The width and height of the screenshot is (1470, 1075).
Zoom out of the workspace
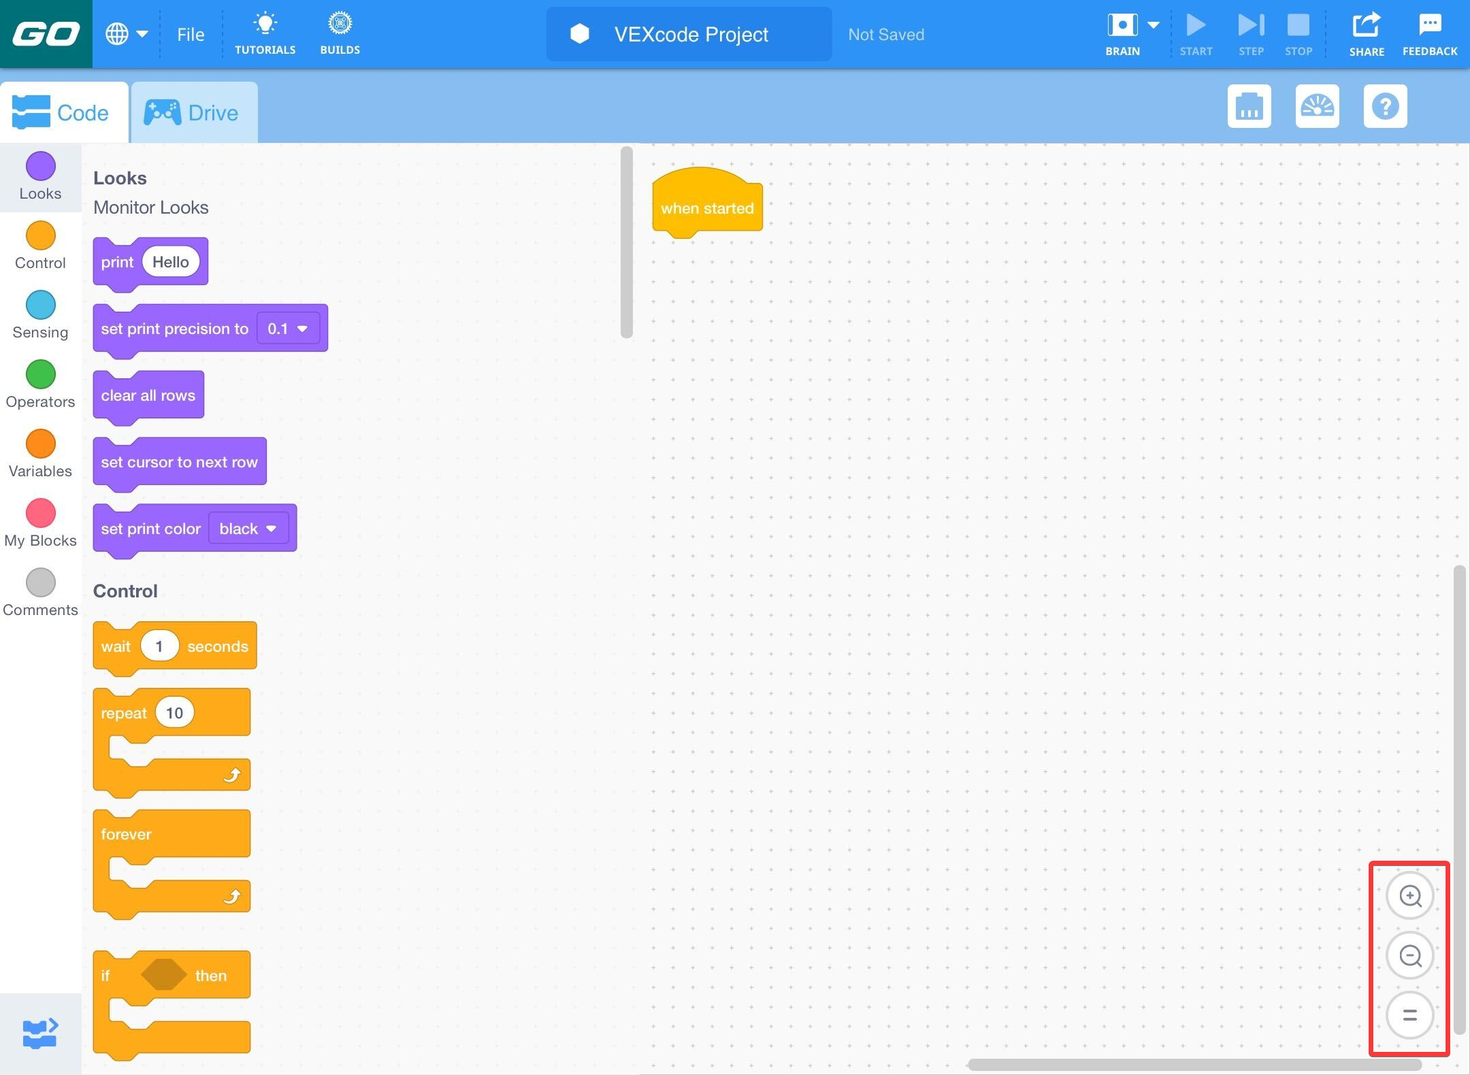pyautogui.click(x=1409, y=956)
